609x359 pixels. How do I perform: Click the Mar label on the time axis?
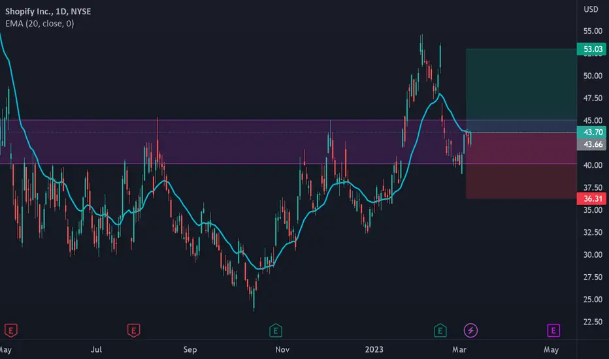459,350
